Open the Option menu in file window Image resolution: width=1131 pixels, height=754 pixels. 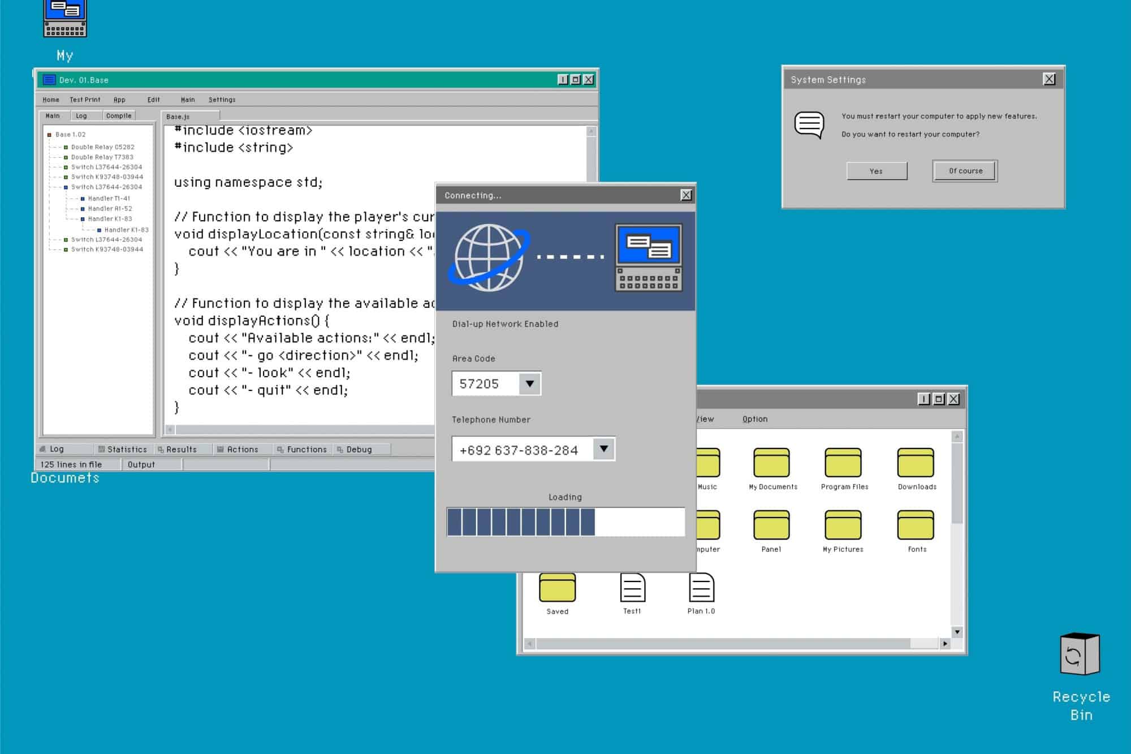755,419
